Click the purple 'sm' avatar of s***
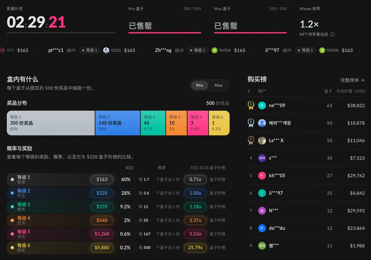 pyautogui.click(x=262, y=158)
